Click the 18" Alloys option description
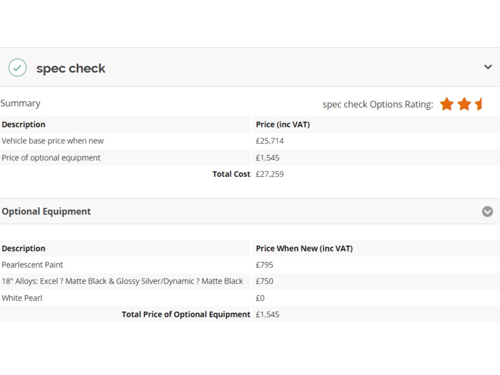The image size is (500, 375). [x=122, y=281]
